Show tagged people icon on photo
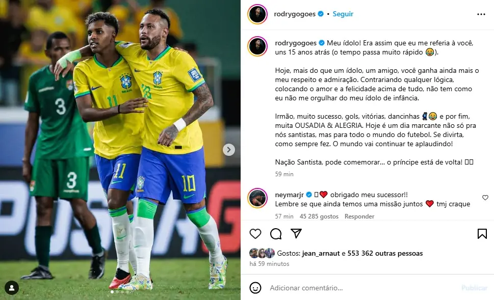 point(12,288)
